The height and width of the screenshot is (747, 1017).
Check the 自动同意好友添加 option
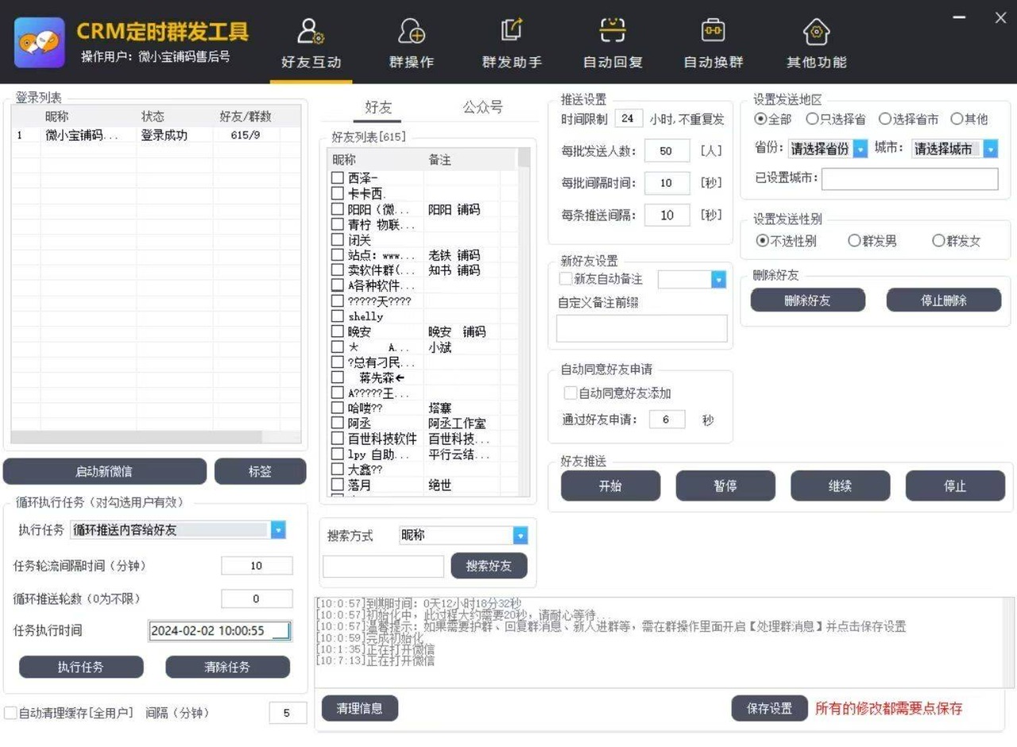click(570, 393)
